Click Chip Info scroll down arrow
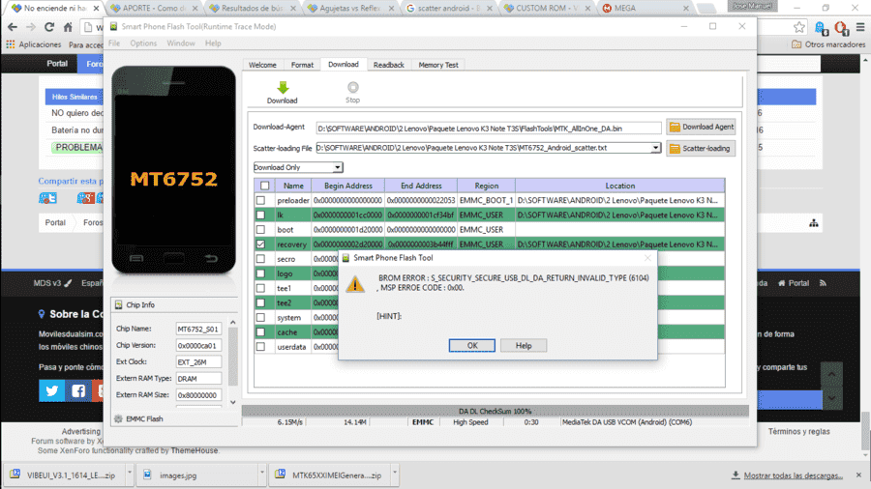 pyautogui.click(x=233, y=403)
